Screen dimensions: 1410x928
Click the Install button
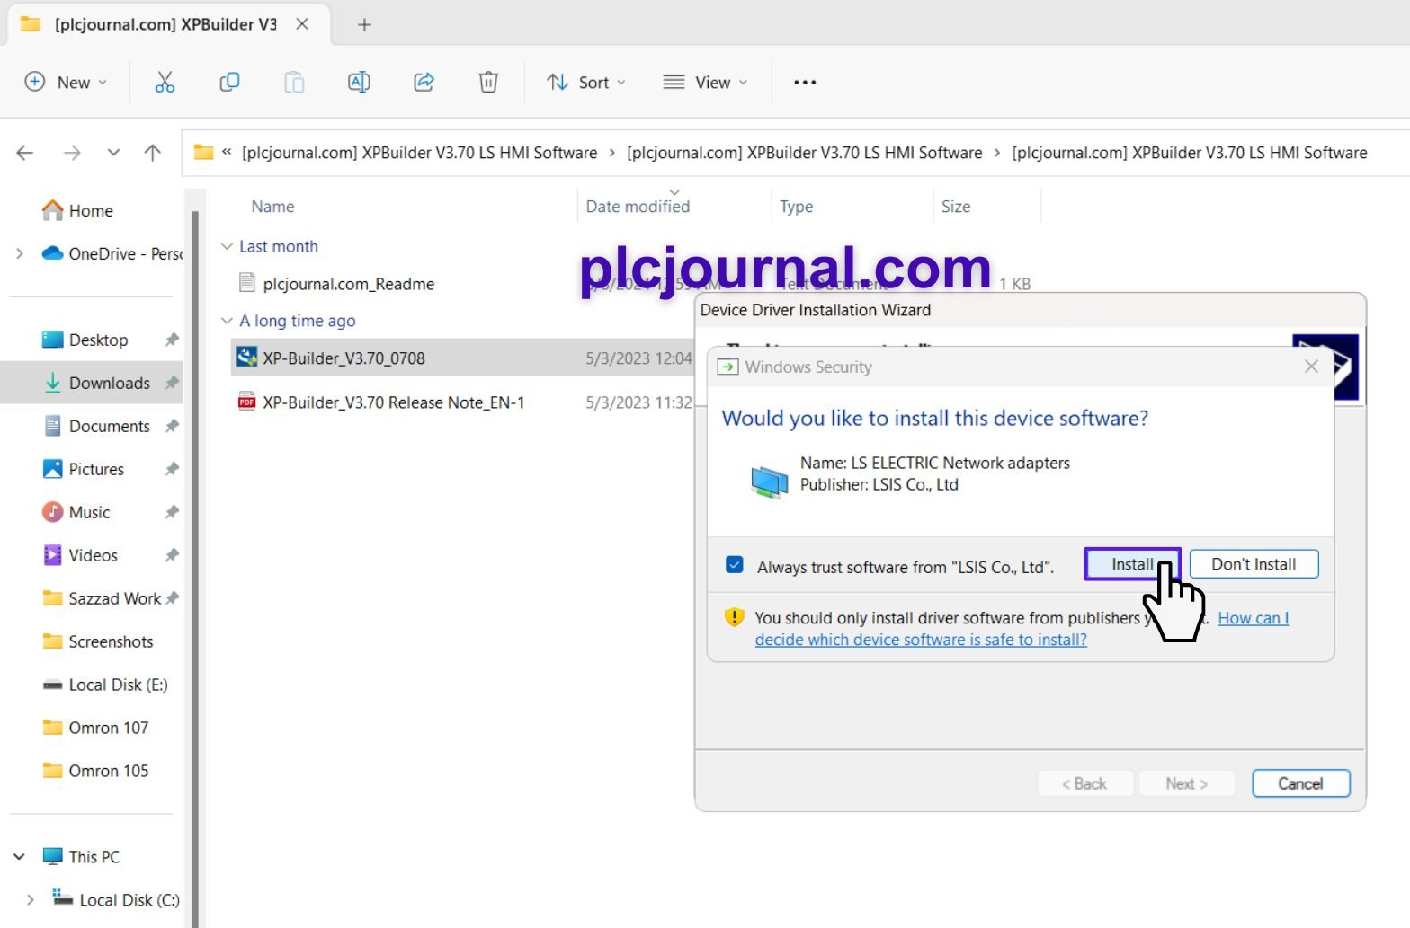tap(1132, 564)
